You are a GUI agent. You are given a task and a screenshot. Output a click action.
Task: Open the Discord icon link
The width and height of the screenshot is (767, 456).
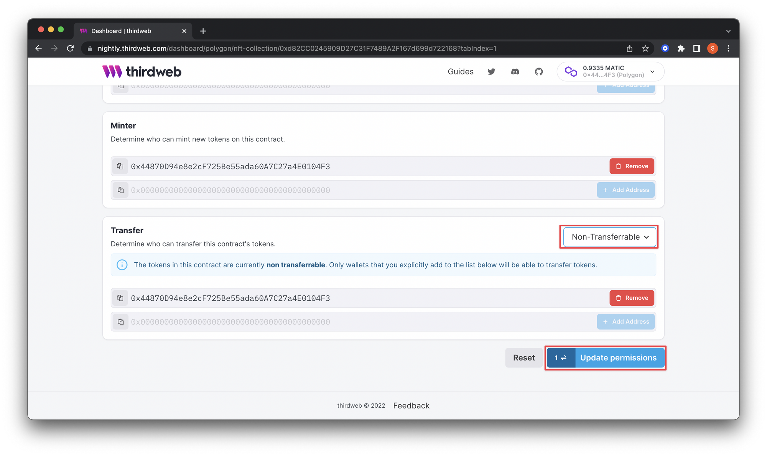515,72
